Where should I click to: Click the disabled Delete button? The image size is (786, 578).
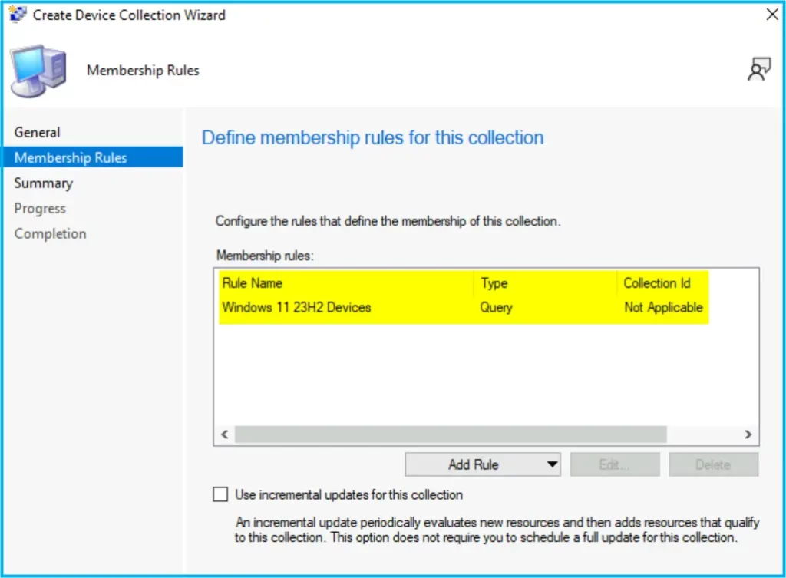click(713, 464)
